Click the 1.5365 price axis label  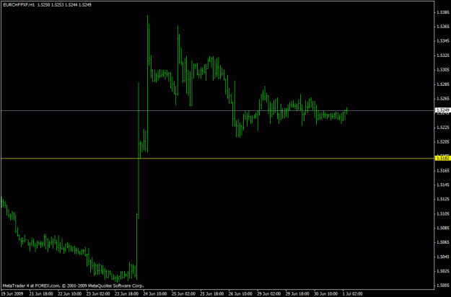pyautogui.click(x=443, y=27)
